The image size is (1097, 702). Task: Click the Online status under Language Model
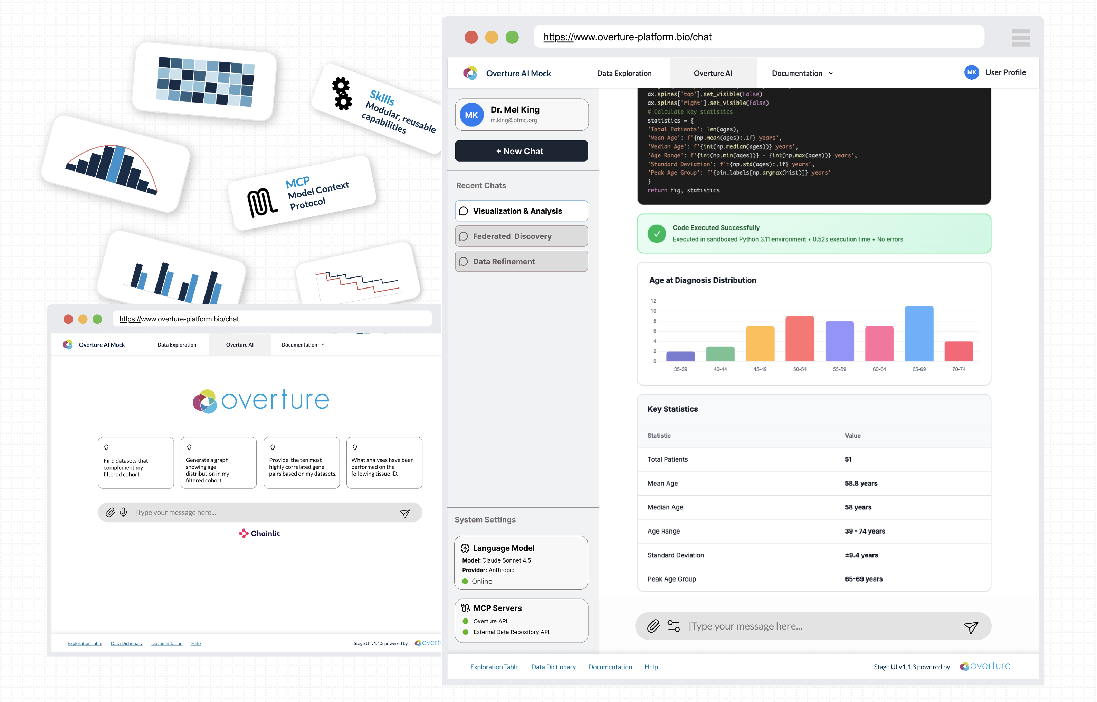477,581
